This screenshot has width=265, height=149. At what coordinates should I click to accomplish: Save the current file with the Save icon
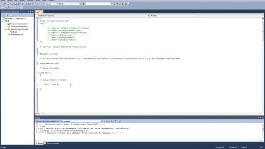15,4
